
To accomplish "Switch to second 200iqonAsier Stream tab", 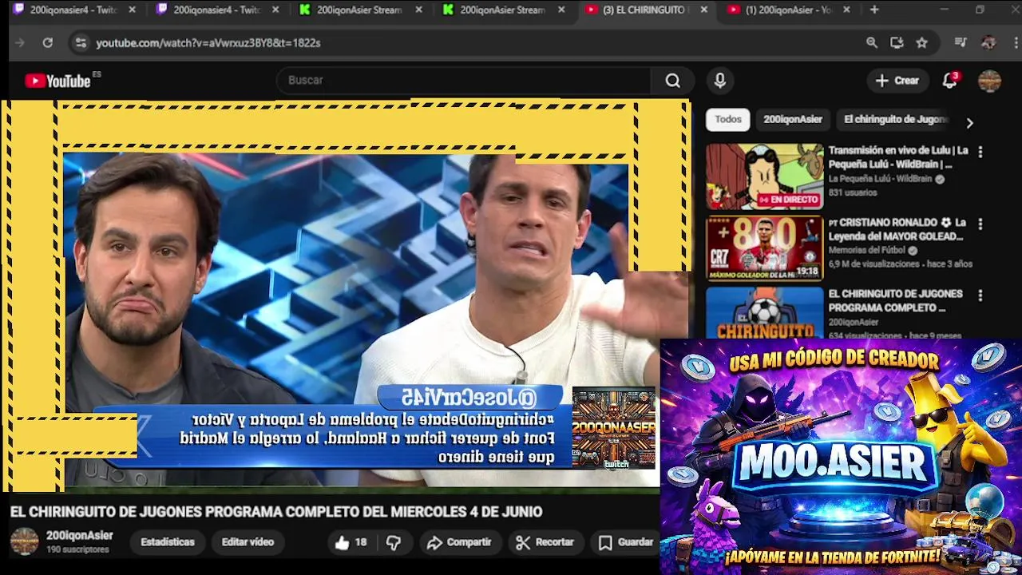I will pos(503,10).
